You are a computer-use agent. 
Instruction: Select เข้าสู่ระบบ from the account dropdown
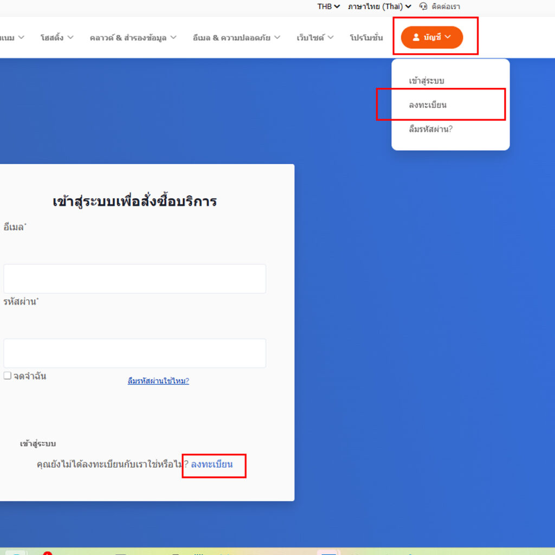(426, 81)
